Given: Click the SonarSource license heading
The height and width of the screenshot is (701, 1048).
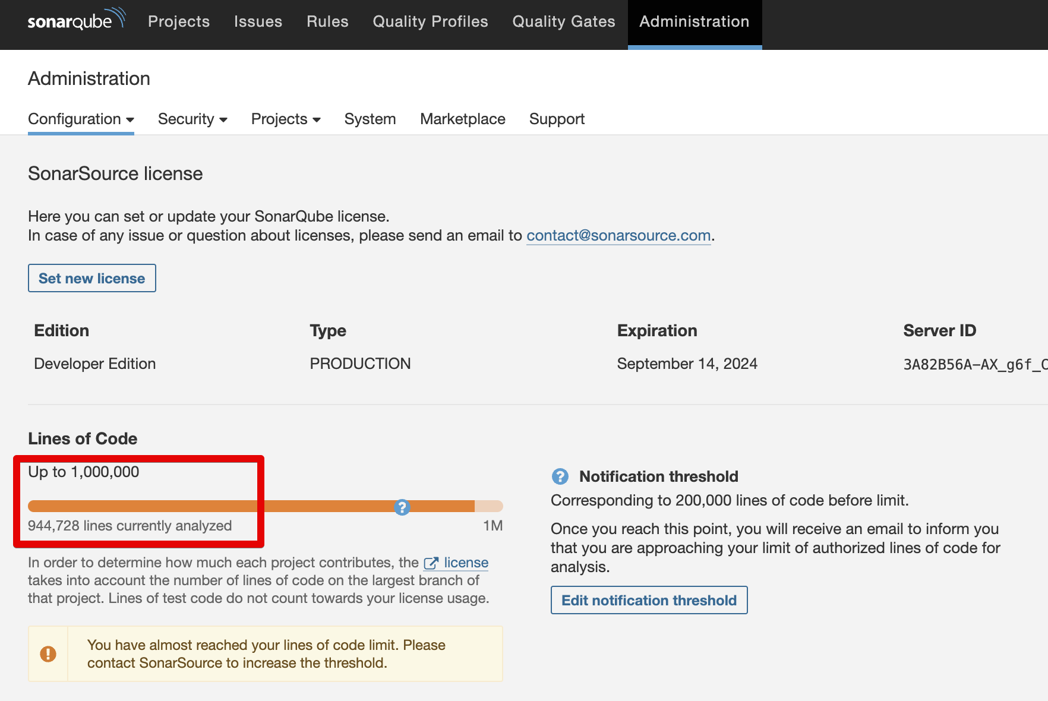Looking at the screenshot, I should [115, 173].
